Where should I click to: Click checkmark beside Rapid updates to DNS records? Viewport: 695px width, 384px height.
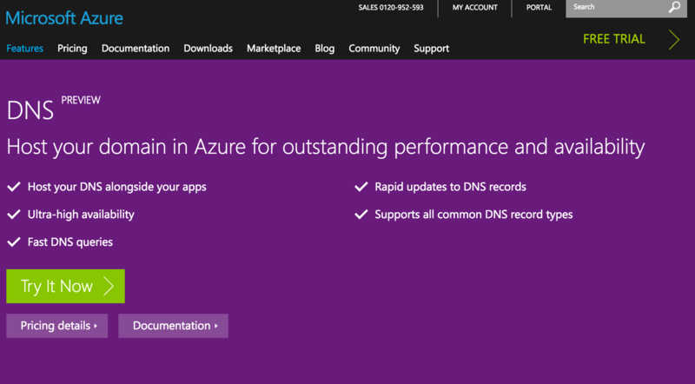point(361,187)
